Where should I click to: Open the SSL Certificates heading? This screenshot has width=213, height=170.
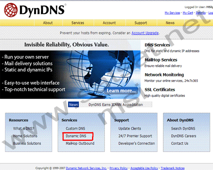[x=160, y=90]
